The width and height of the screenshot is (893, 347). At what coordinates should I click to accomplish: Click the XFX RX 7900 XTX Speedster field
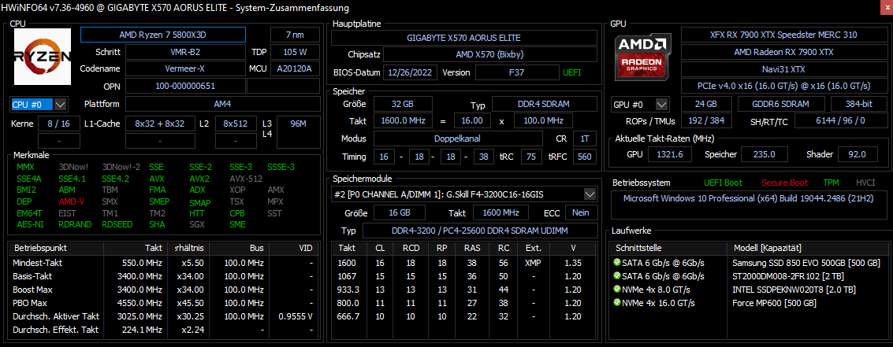tap(783, 35)
